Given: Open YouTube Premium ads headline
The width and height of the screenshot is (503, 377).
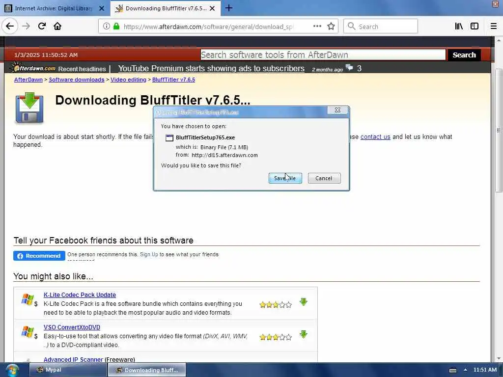Looking at the screenshot, I should (x=211, y=69).
